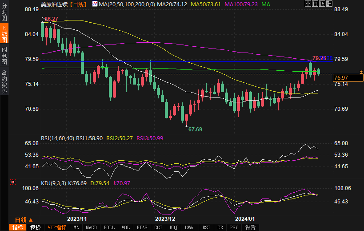Click the orange price alert bell icon

click(x=361, y=72)
